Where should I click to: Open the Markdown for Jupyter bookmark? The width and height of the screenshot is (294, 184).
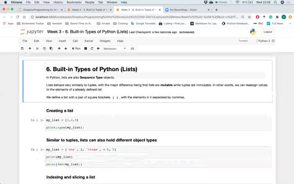204,23
